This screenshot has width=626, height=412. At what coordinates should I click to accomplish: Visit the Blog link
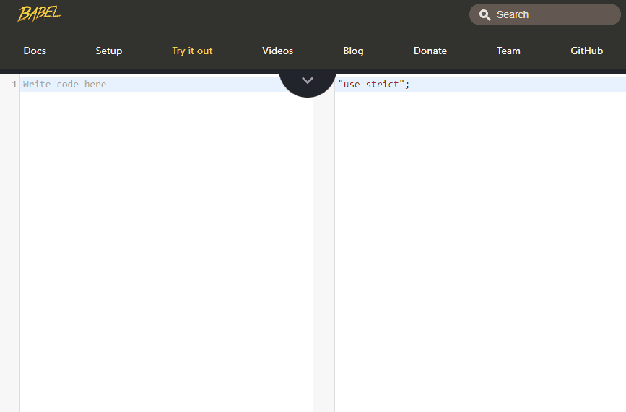(353, 51)
